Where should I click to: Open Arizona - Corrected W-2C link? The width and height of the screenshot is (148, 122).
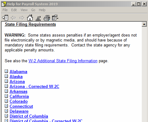click(x=34, y=86)
